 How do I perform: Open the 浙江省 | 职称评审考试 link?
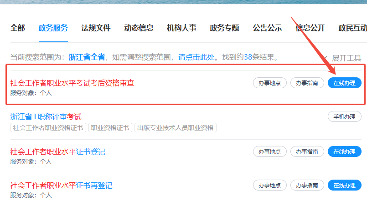click(46, 116)
